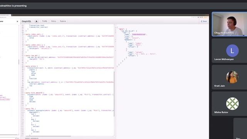Place cursor on query mint_amount0 line
Screen dimensions: 247x139
pyautogui.click(x=35, y=93)
